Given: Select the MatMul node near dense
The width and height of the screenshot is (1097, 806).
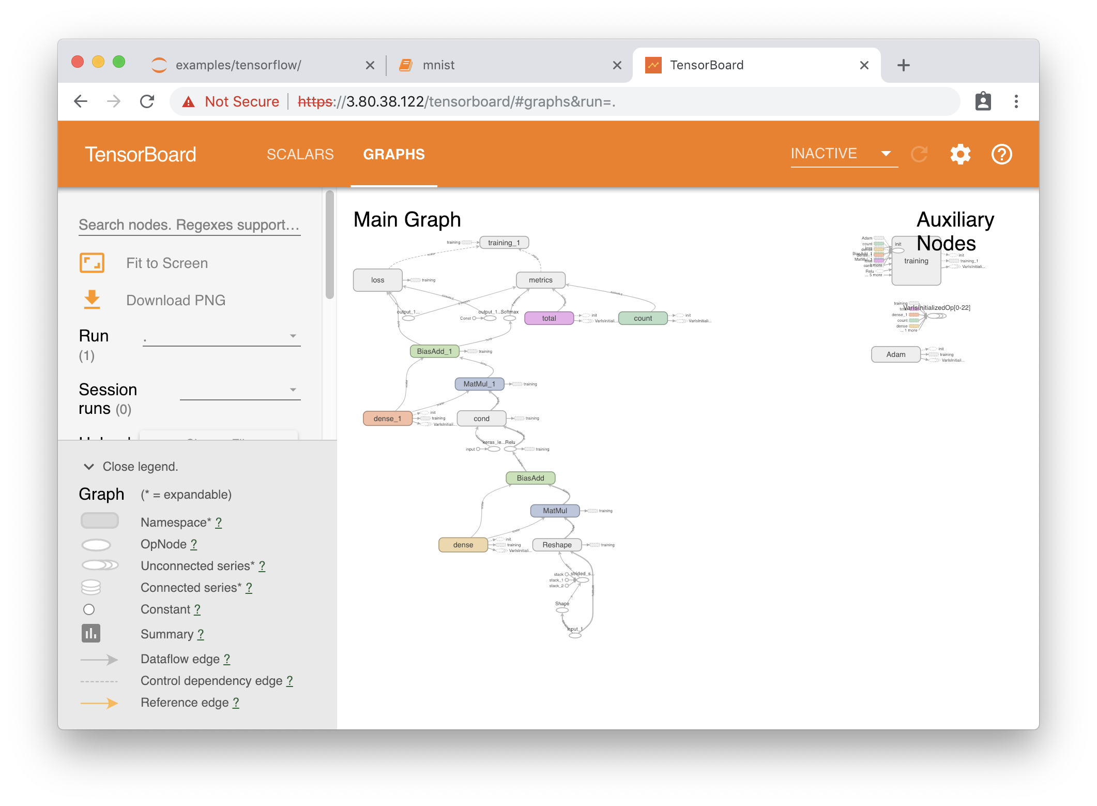Looking at the screenshot, I should coord(555,511).
